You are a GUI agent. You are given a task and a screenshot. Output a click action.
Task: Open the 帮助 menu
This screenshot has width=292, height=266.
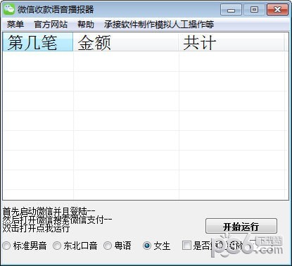tap(86, 25)
